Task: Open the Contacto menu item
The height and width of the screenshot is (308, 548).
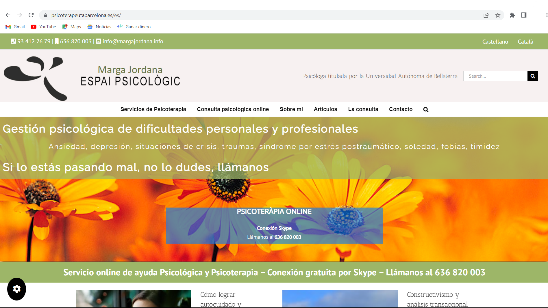Action: tap(401, 109)
